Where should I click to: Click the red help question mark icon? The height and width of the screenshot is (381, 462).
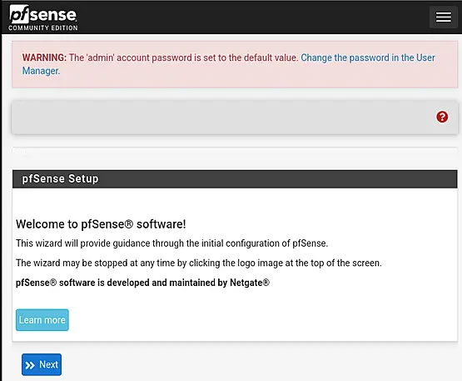click(x=442, y=117)
